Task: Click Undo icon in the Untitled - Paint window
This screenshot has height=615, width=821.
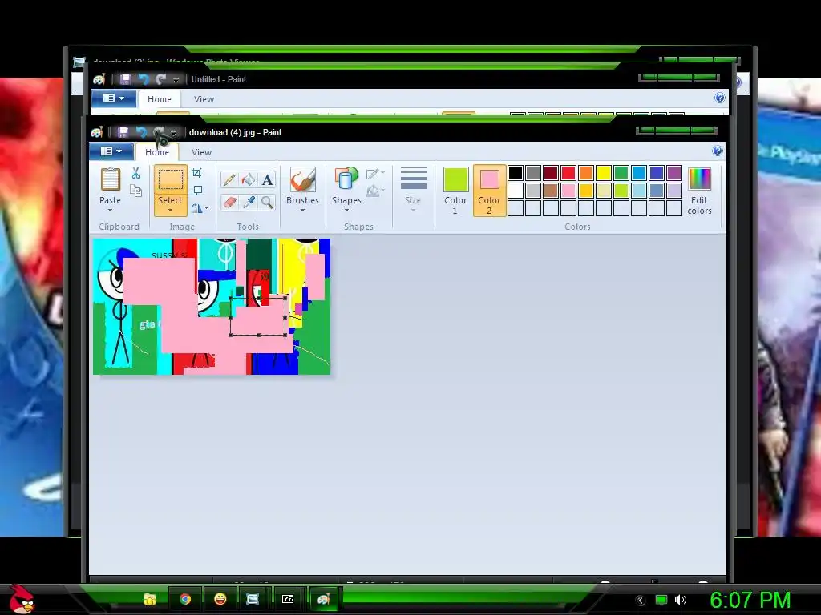Action: tap(144, 79)
